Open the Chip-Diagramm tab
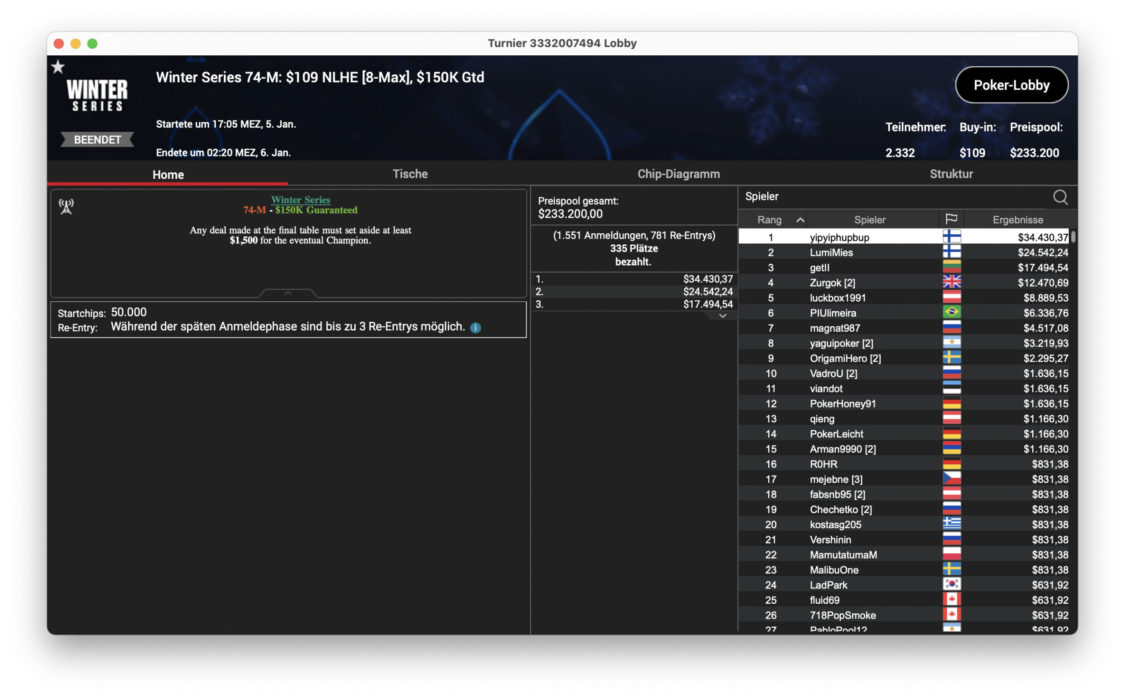This screenshot has height=697, width=1125. click(679, 174)
